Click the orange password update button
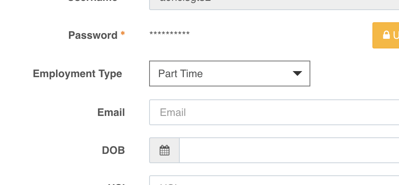This screenshot has width=399, height=185. coord(386,35)
